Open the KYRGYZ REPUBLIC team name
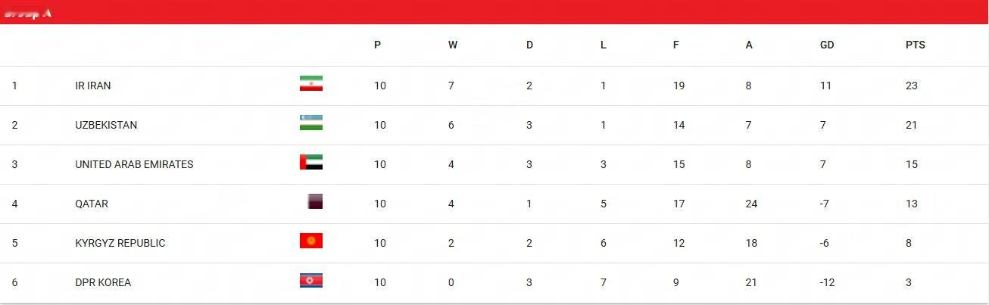The height and width of the screenshot is (305, 989). coord(120,243)
